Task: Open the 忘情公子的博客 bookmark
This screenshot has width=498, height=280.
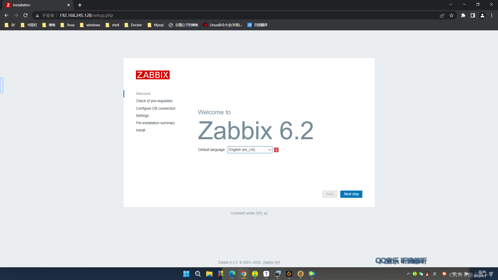Action: pos(183,25)
